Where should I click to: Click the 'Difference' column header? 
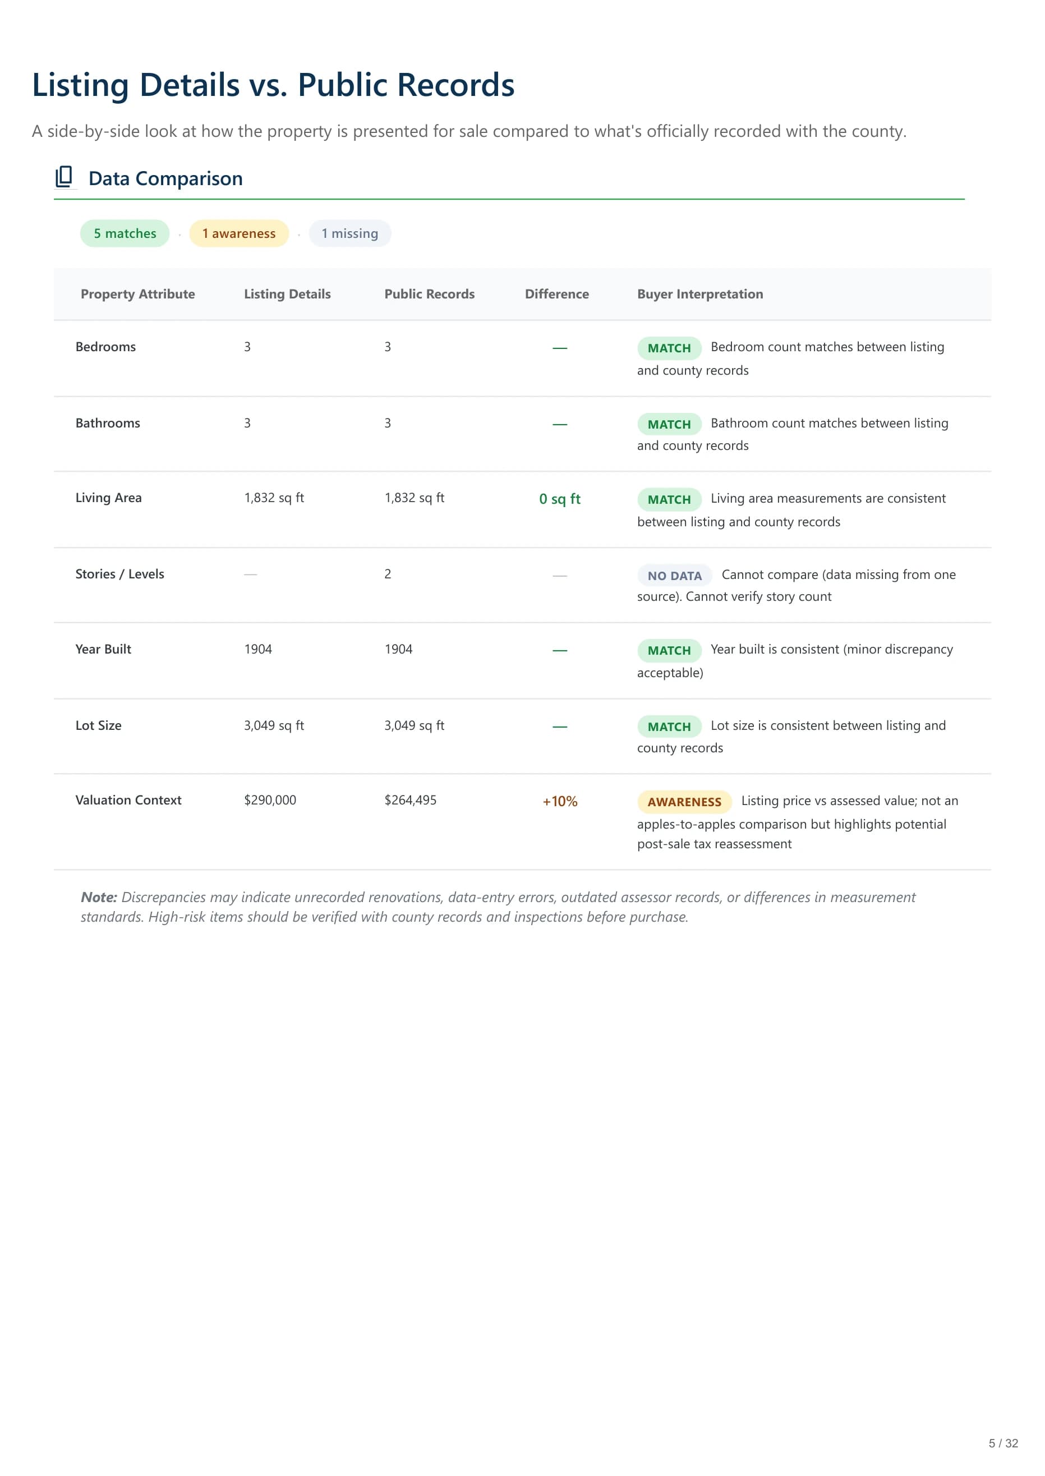tap(556, 294)
